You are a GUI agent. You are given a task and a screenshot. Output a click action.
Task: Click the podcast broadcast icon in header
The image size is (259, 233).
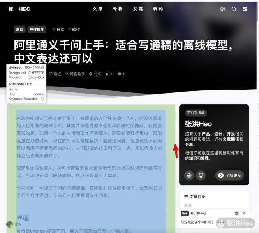223,9
